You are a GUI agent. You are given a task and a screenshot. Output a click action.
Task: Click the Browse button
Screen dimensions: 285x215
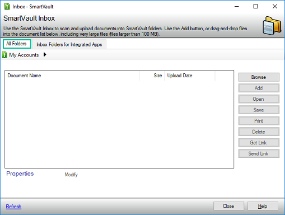pos(259,77)
